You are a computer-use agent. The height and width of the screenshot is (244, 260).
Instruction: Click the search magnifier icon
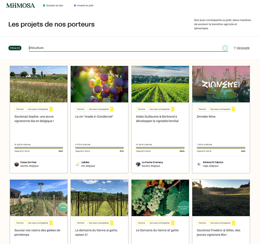pyautogui.click(x=225, y=48)
